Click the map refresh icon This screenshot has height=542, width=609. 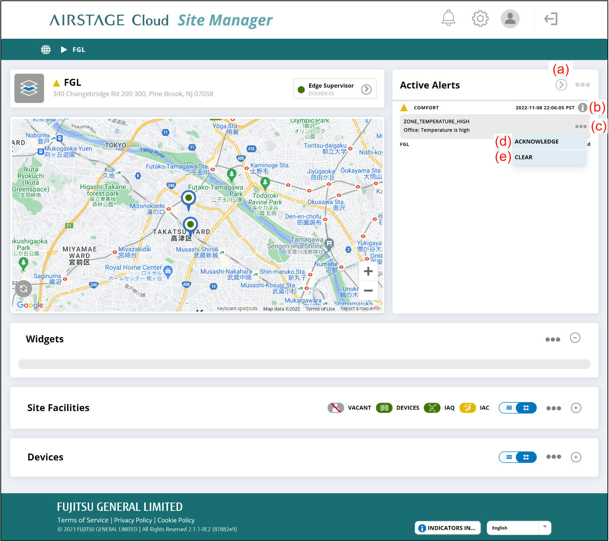point(24,289)
